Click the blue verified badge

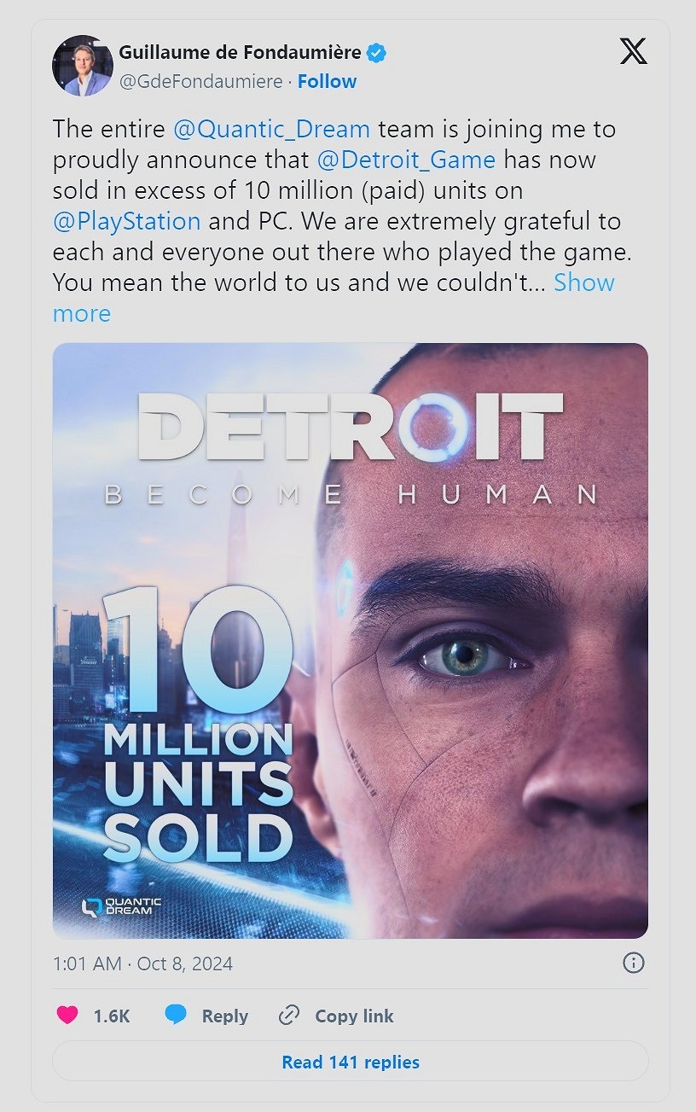pyautogui.click(x=376, y=53)
